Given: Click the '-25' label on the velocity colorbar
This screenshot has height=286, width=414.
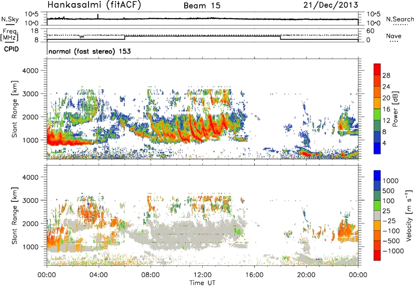Looking at the screenshot, I should click(389, 221).
